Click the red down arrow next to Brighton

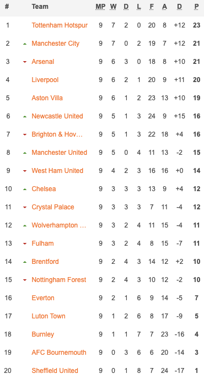tap(25, 134)
